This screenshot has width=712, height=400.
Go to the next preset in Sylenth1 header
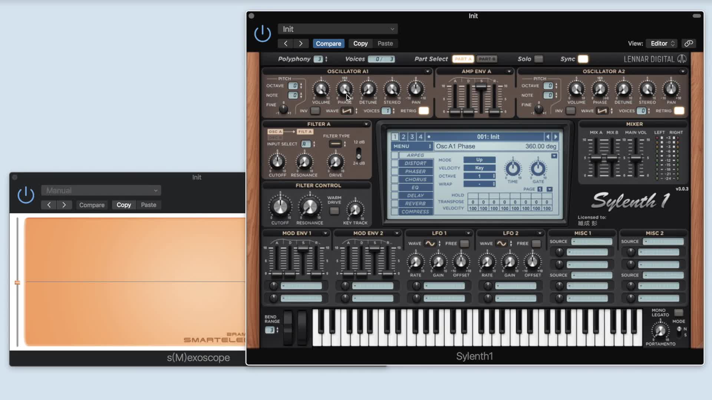(301, 43)
